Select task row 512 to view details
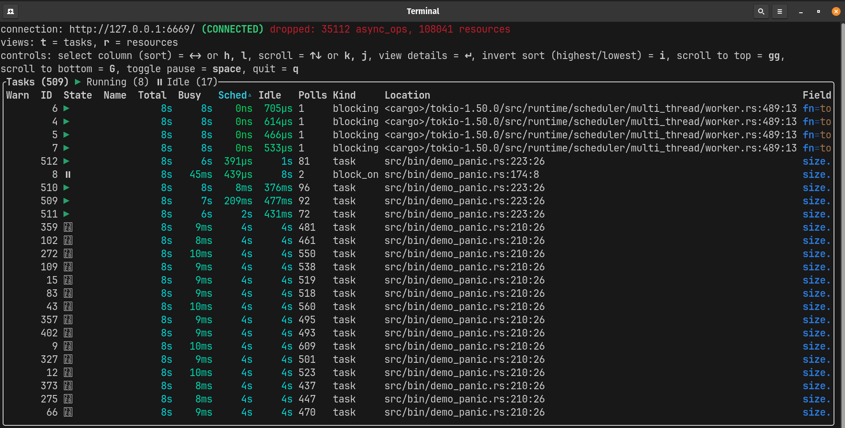This screenshot has height=428, width=845. pos(264,161)
